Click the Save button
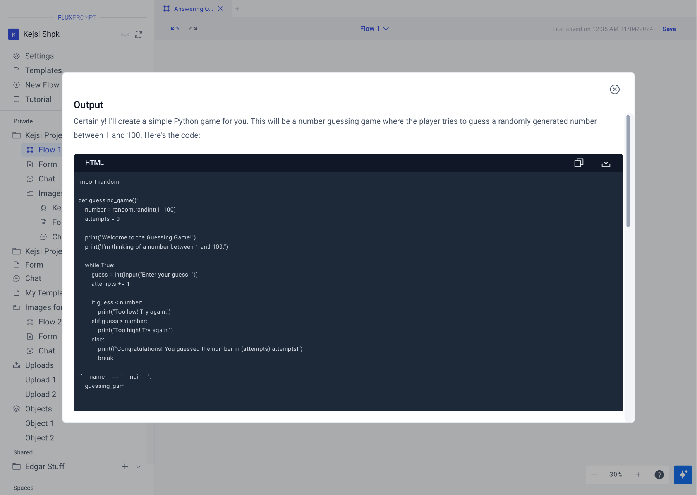 (x=669, y=29)
